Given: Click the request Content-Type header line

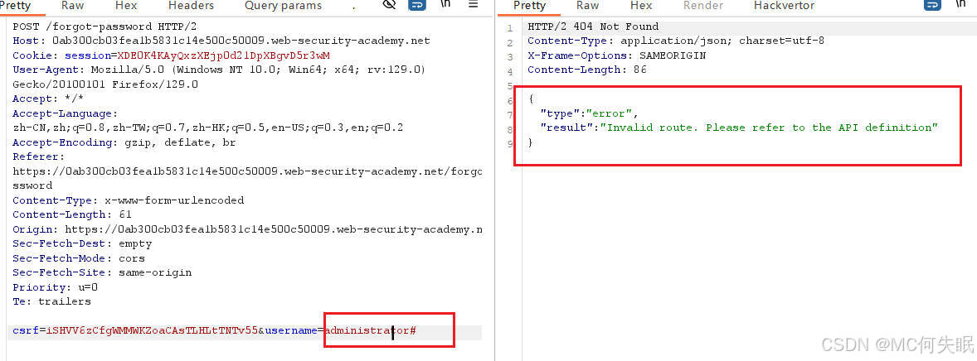Looking at the screenshot, I should 129,200.
